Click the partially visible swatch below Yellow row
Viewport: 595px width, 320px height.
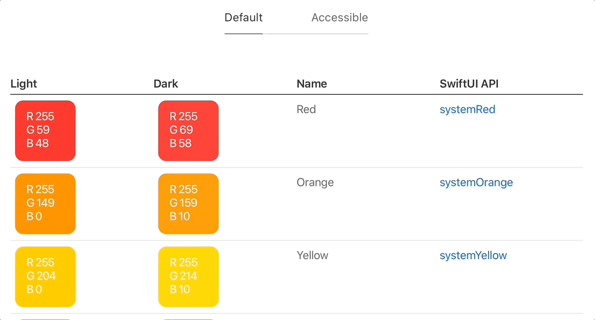click(45, 318)
